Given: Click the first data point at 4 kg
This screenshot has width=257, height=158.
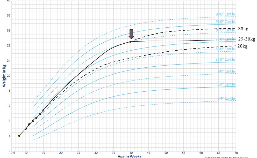Looking at the screenshot, I should (19, 136).
